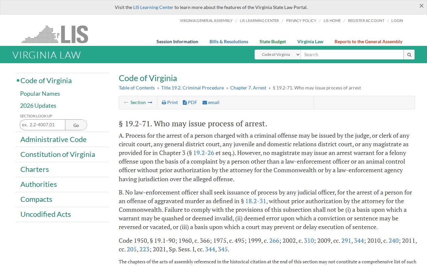Click Chapter 7. Arrest breadcrumb
Screen dimensions: 427x266
pos(248,88)
